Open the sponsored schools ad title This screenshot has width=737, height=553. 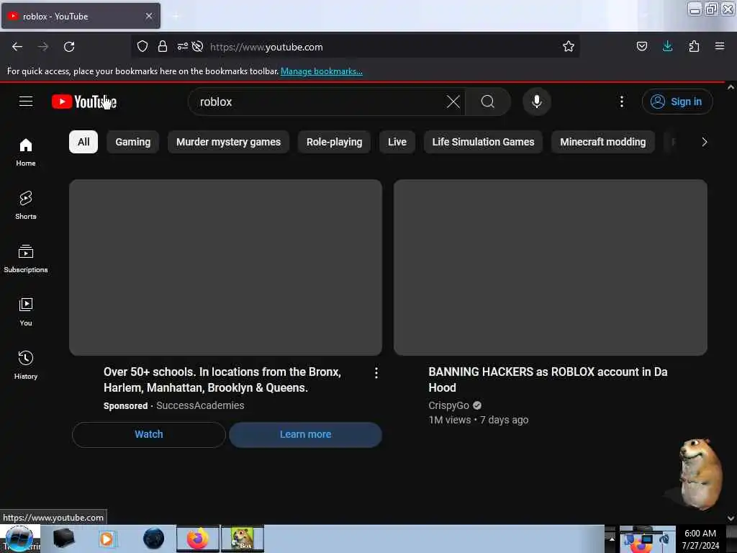point(222,379)
